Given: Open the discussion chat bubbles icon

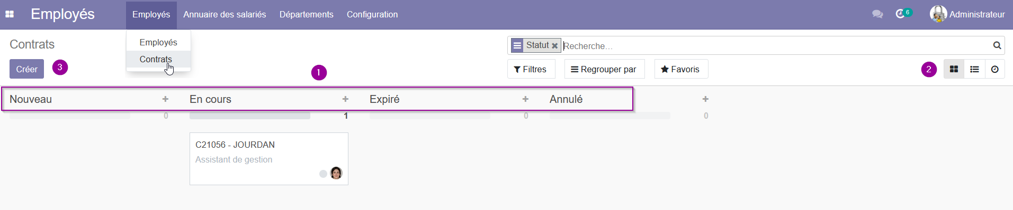Looking at the screenshot, I should coord(877,14).
